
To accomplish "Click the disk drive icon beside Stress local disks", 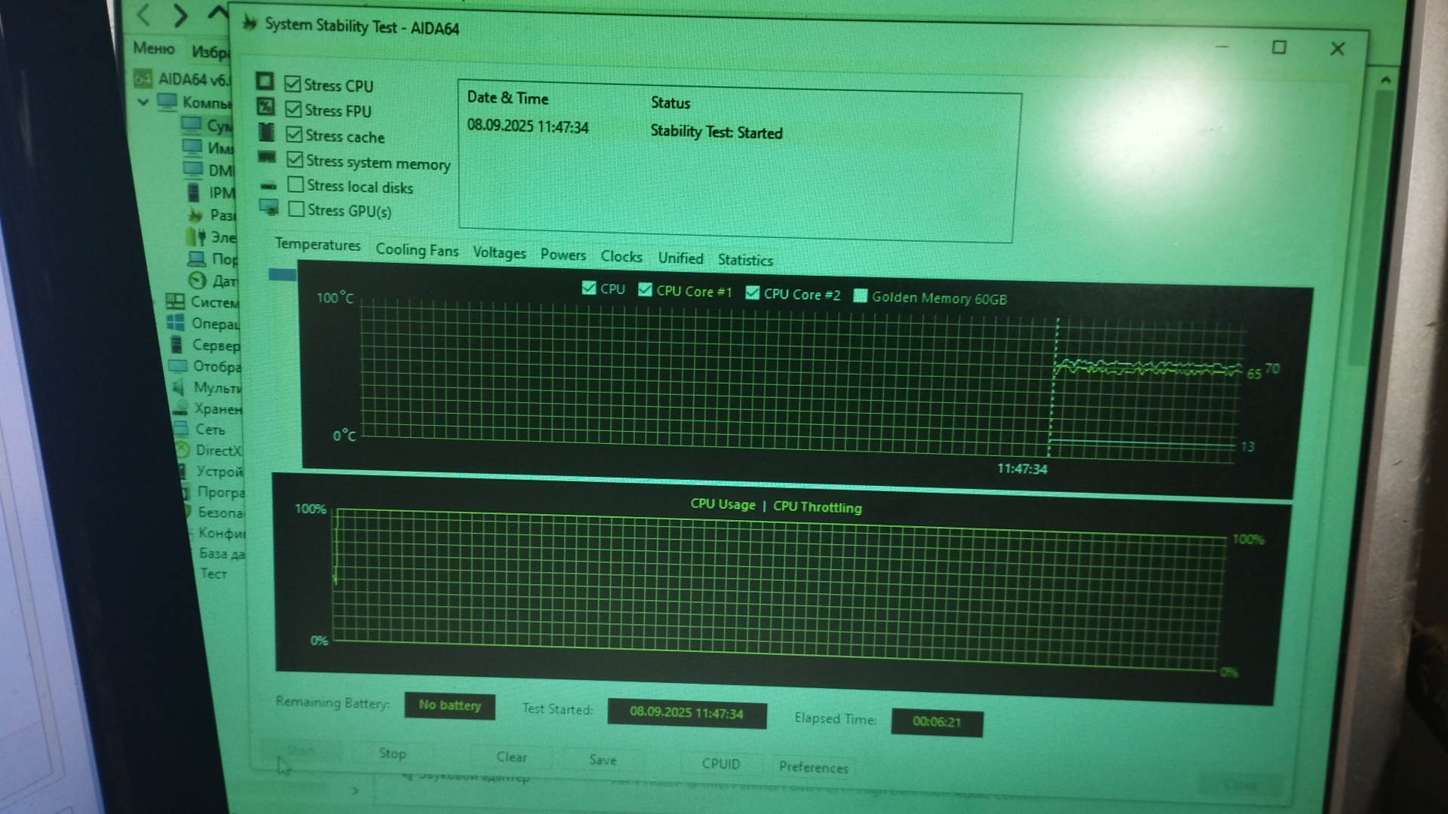I will point(268,185).
